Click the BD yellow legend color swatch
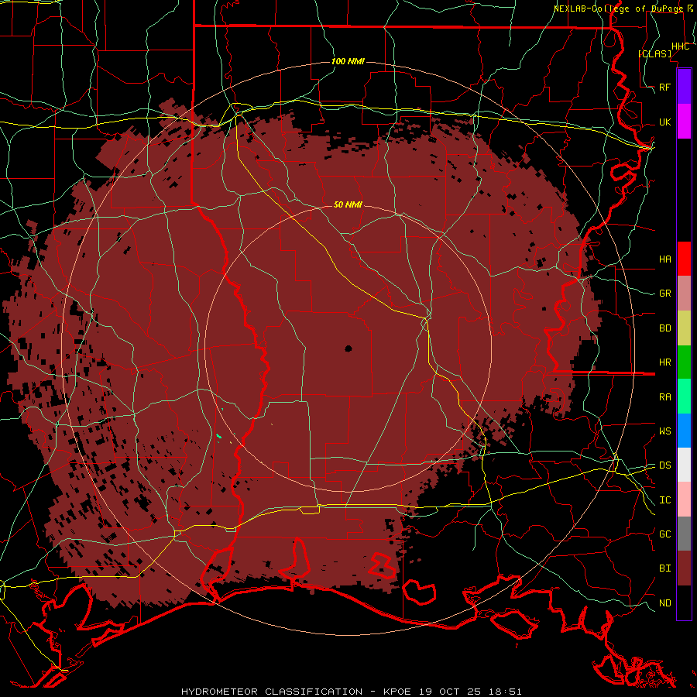 click(684, 328)
